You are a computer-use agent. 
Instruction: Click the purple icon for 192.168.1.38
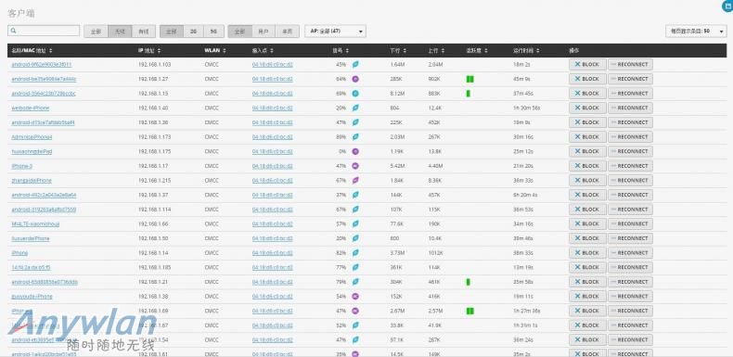point(355,296)
